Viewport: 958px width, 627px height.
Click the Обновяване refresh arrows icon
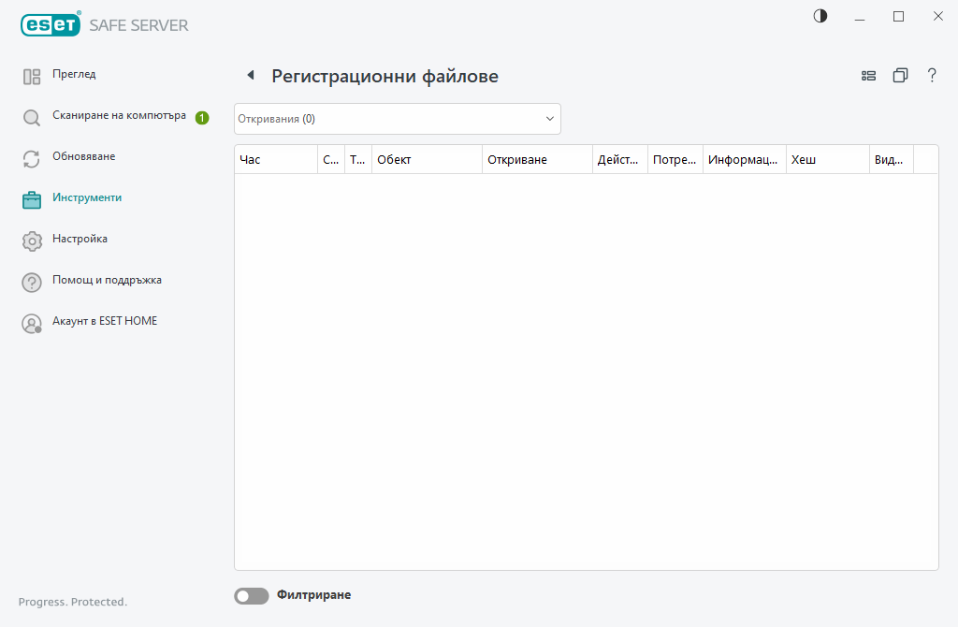(32, 159)
